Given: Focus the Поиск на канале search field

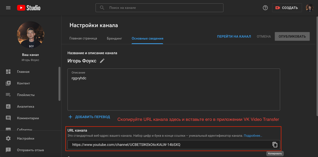Looking at the screenshot, I should tap(159, 8).
